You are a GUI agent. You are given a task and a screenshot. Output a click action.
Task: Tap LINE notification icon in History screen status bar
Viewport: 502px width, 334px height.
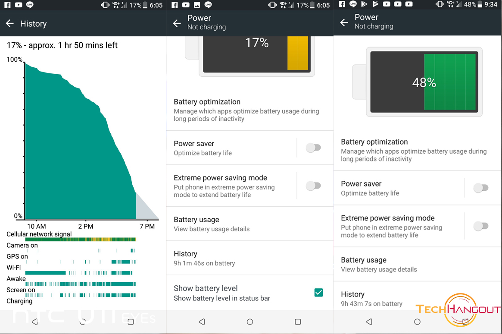[30, 5]
